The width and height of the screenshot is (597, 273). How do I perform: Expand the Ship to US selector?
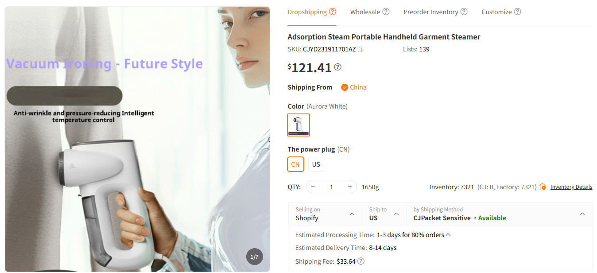pos(384,214)
